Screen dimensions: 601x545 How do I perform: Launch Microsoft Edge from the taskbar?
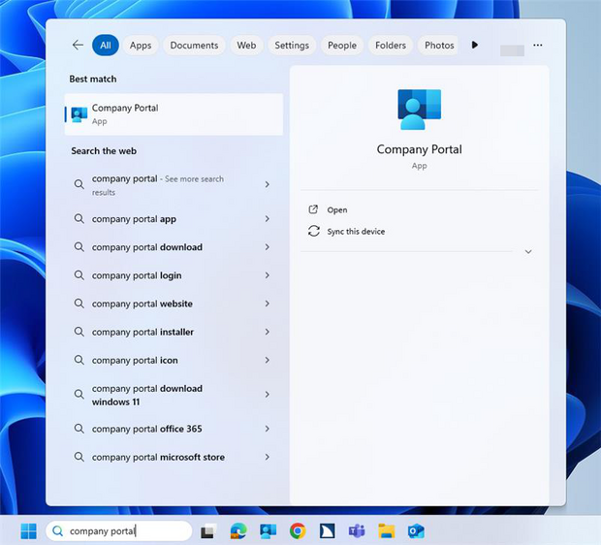coord(238,531)
